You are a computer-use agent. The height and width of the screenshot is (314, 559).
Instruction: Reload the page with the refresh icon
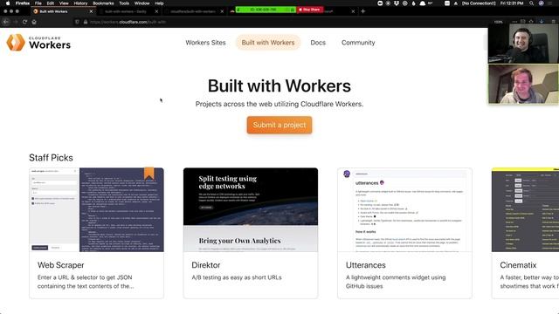24,22
